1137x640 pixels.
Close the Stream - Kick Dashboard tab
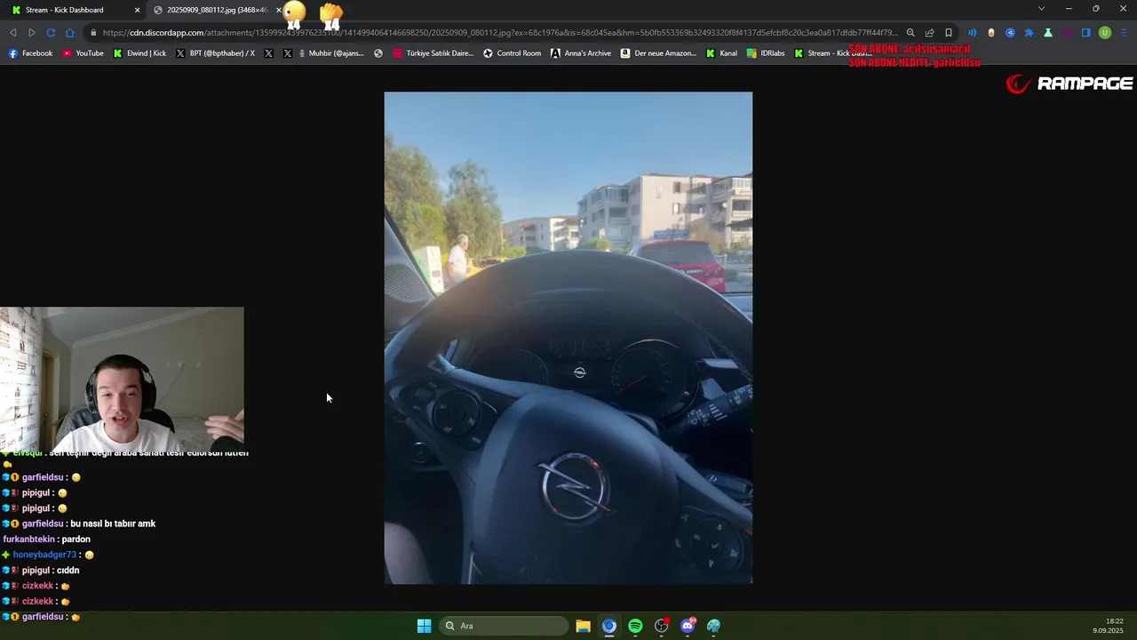click(x=137, y=10)
